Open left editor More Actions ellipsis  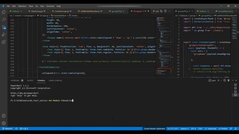pyautogui.click(x=170, y=11)
